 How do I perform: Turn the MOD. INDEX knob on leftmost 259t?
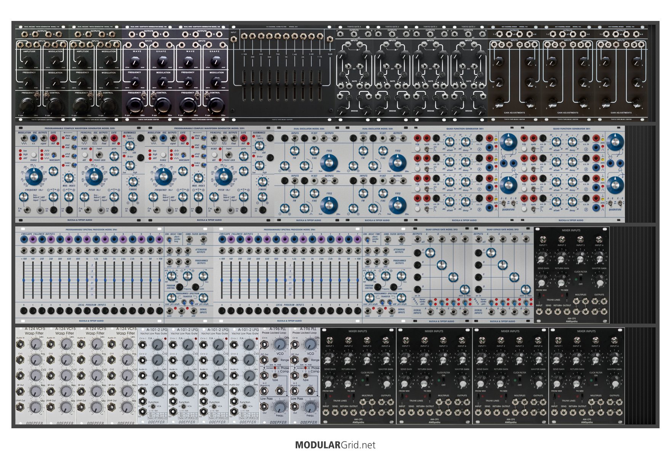[69, 177]
